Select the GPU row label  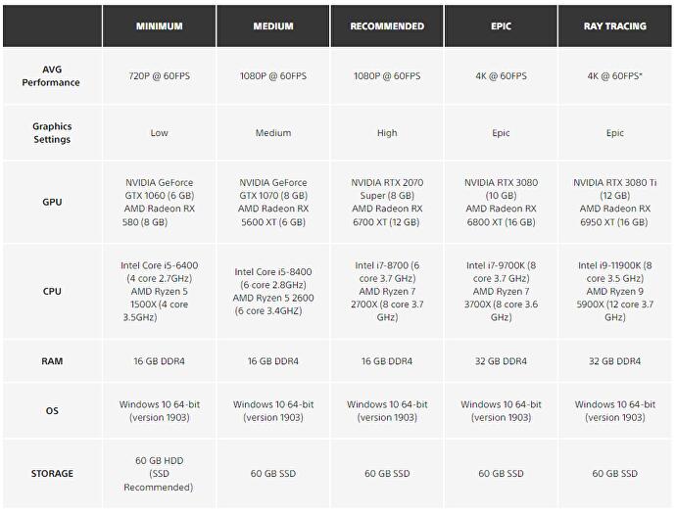pos(52,203)
